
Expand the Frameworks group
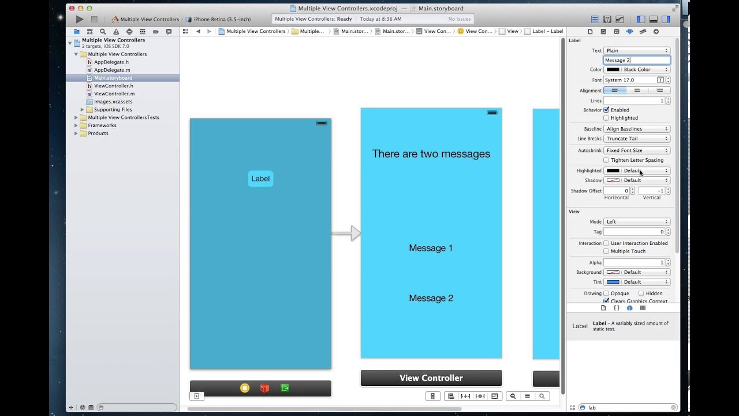click(76, 125)
